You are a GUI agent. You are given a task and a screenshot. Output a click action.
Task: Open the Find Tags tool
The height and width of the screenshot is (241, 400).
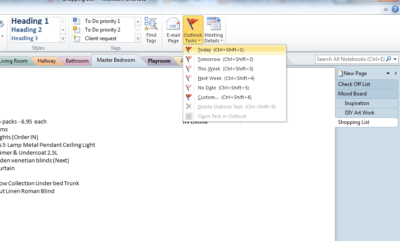(x=151, y=30)
